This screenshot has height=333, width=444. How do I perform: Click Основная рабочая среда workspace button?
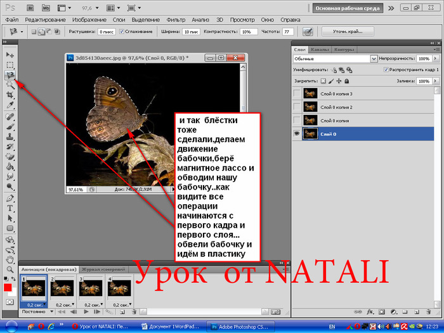click(348, 8)
